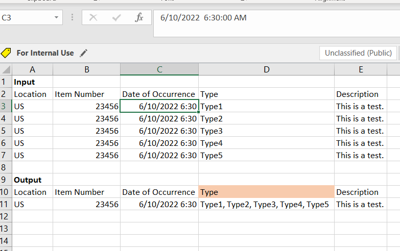
Task: Open the Insert Function fx dialog
Action: (x=139, y=17)
